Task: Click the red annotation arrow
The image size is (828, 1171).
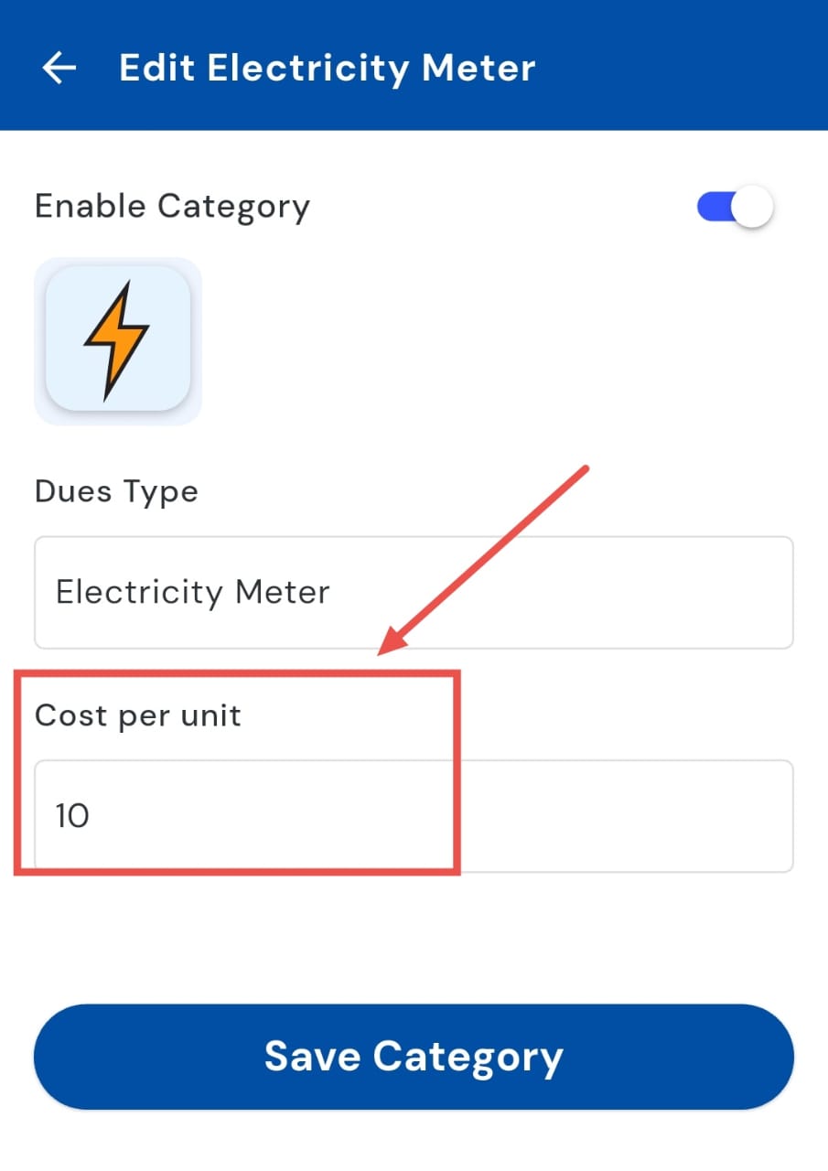Action: click(x=485, y=560)
